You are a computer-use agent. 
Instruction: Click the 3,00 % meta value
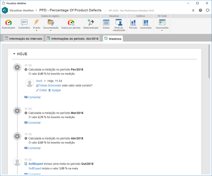[x=63, y=168]
